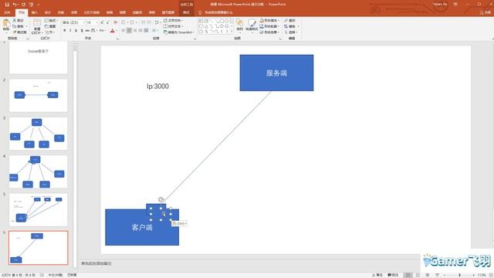
Task: Click the Paste Options Ctrl popup button
Action: click(179, 223)
